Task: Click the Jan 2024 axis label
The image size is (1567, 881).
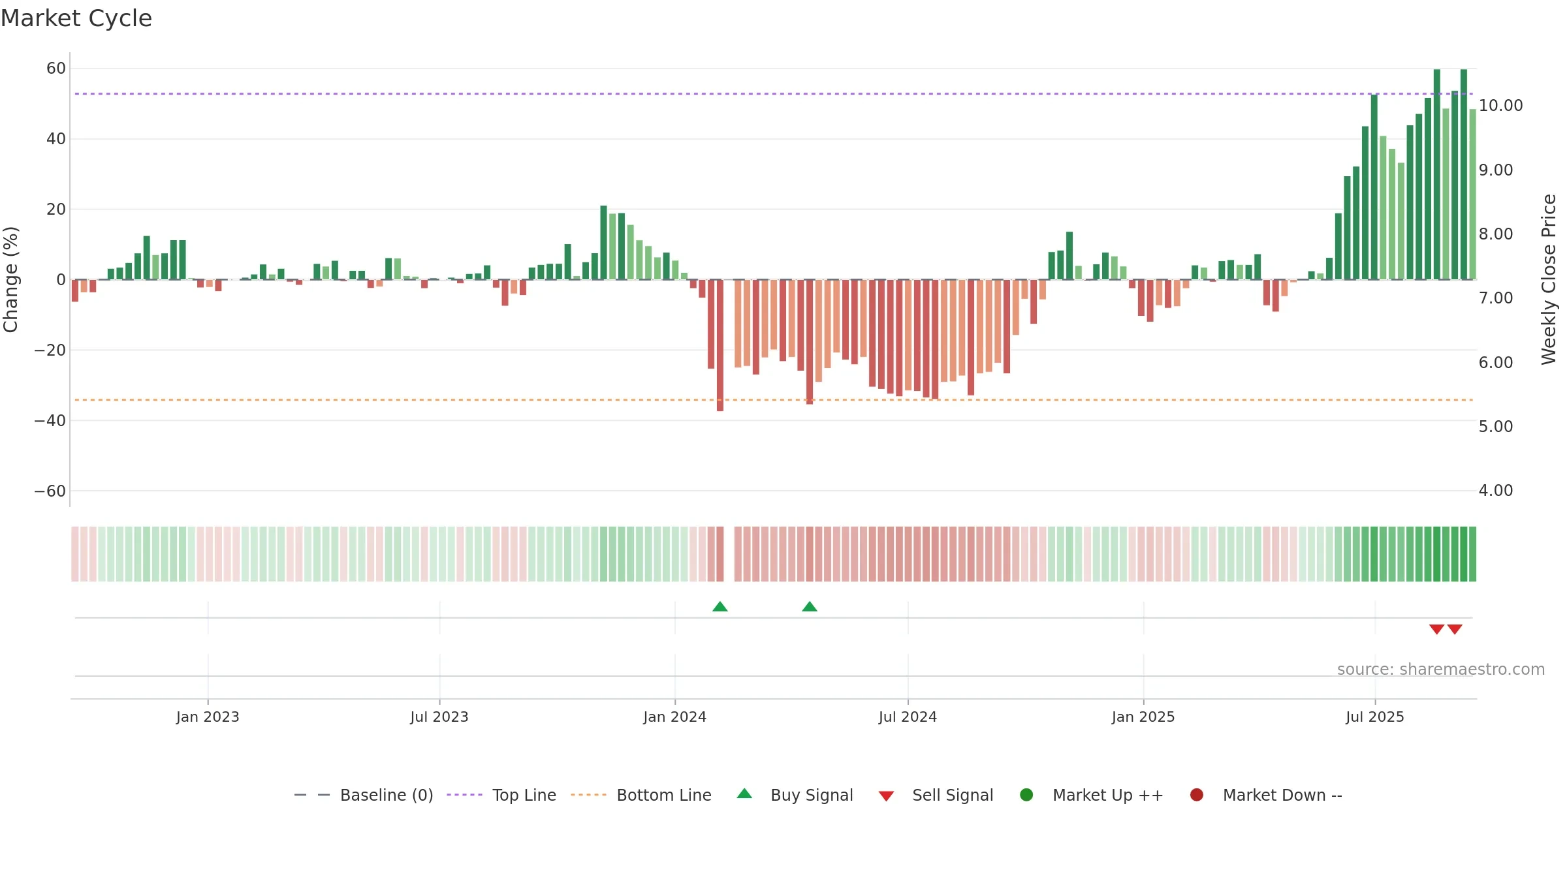Action: coord(674,717)
